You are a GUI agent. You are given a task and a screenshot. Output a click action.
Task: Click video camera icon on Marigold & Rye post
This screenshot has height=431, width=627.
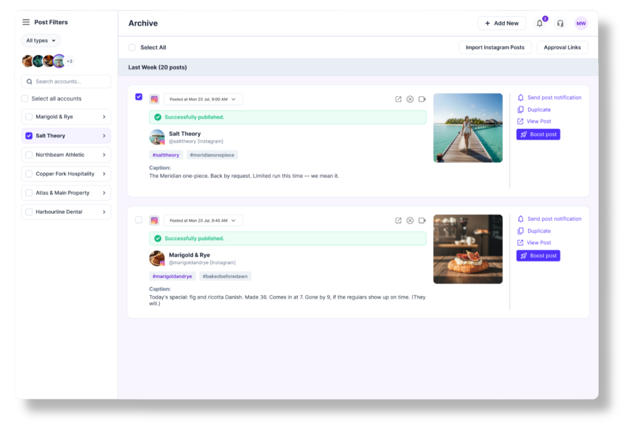(x=422, y=220)
